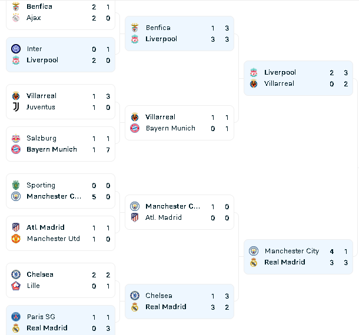The height and width of the screenshot is (335, 359).
Task: Click Bayern Munich crest in quarter-final card
Action: (135, 128)
